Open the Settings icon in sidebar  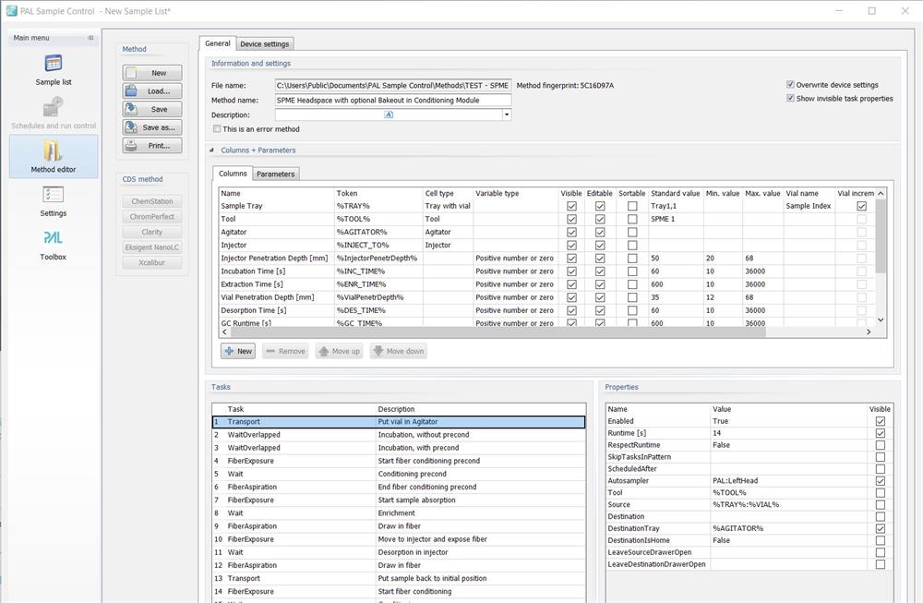point(54,199)
